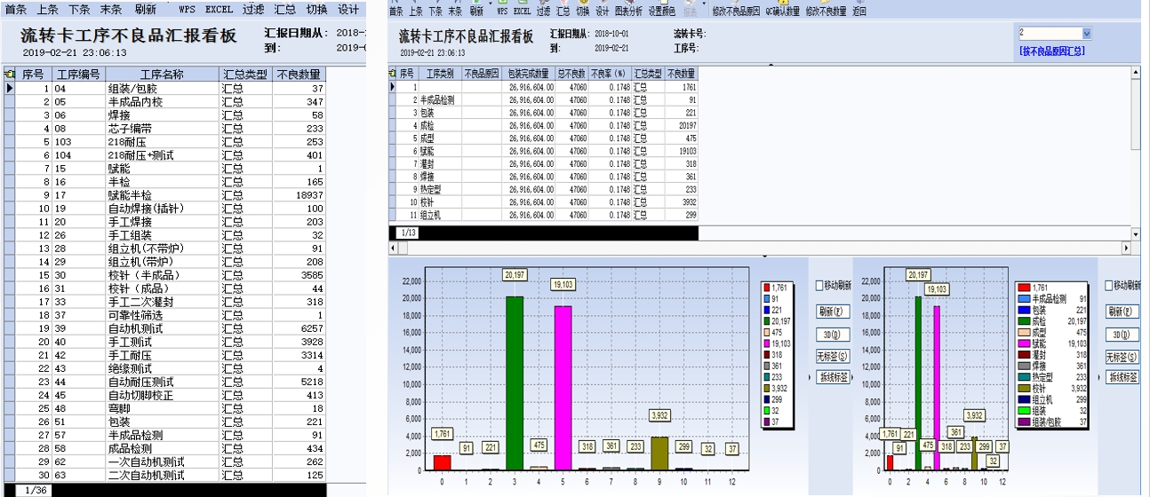
Task: Click 包装完成数量 column header in right table
Action: (x=528, y=74)
